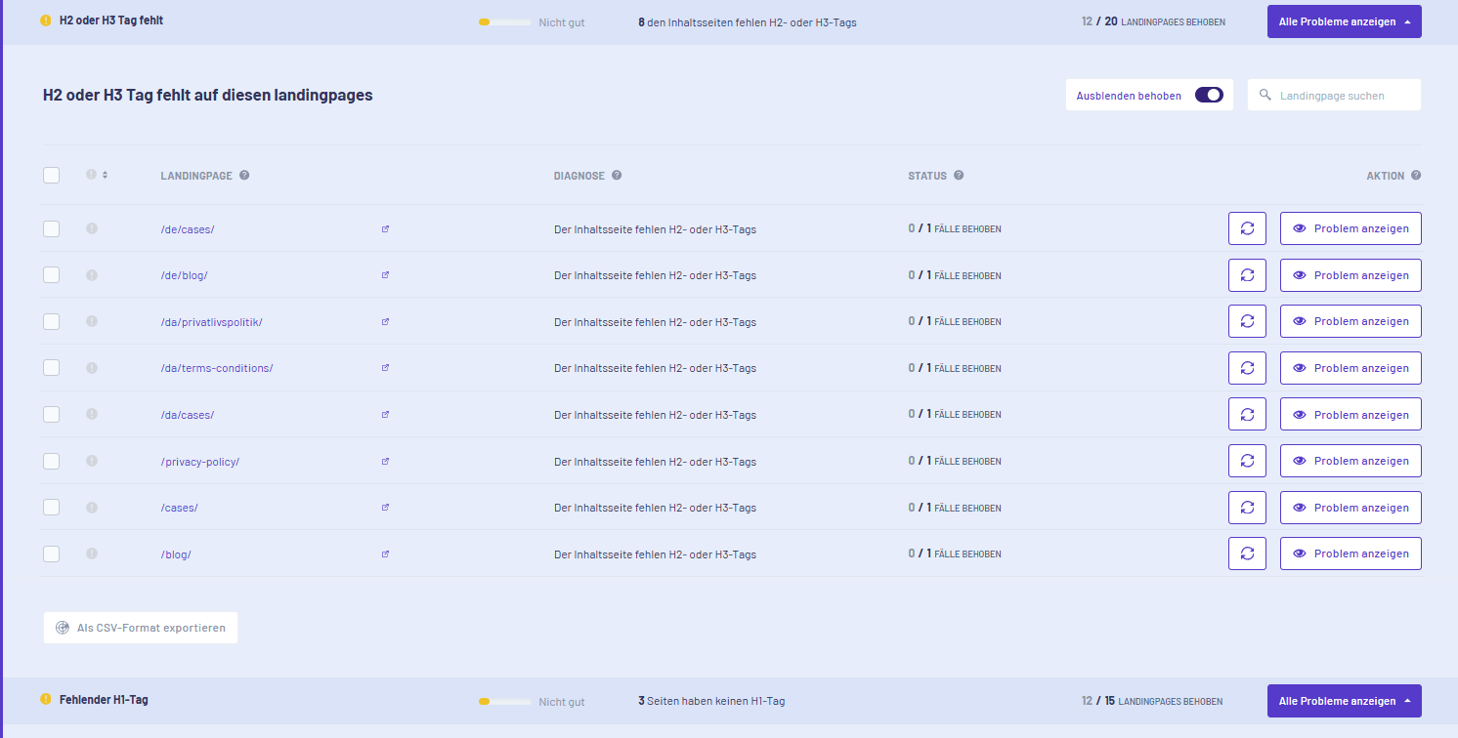
Task: Open /cases/ external link icon
Action: (x=385, y=508)
